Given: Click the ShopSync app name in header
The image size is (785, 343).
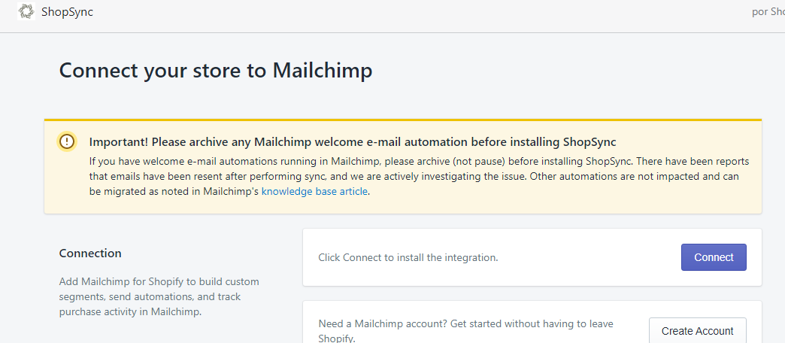Looking at the screenshot, I should [68, 12].
